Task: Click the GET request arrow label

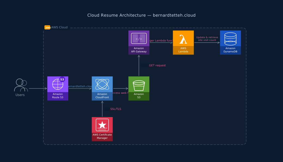Action: tap(157, 65)
